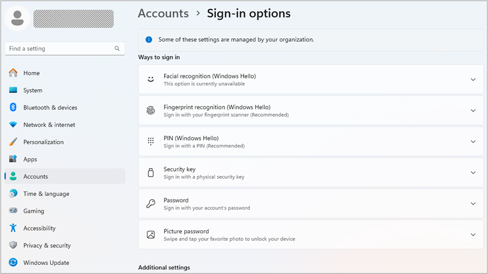The width and height of the screenshot is (488, 274).
Task: Go to Time & language settings
Action: click(x=46, y=194)
